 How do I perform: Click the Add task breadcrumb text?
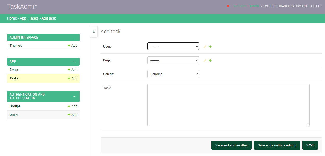click(x=49, y=18)
